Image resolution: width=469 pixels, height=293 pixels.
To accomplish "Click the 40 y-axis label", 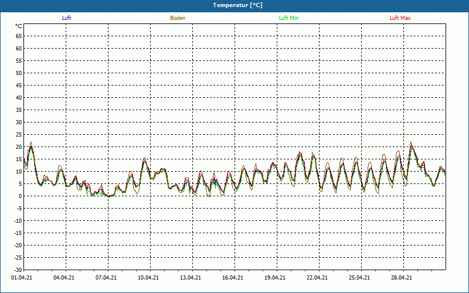I will coord(19,98).
